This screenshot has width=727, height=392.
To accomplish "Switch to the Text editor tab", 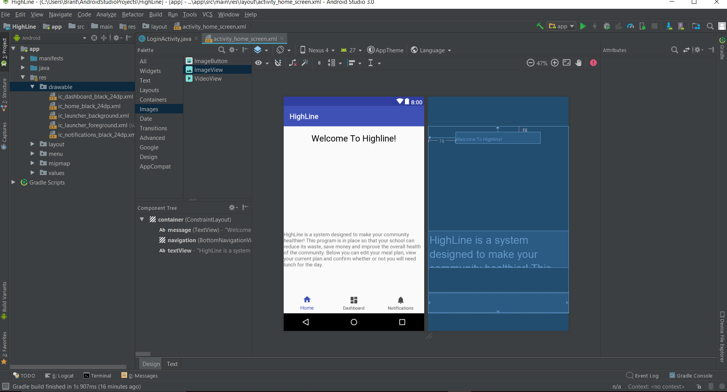I will click(172, 364).
